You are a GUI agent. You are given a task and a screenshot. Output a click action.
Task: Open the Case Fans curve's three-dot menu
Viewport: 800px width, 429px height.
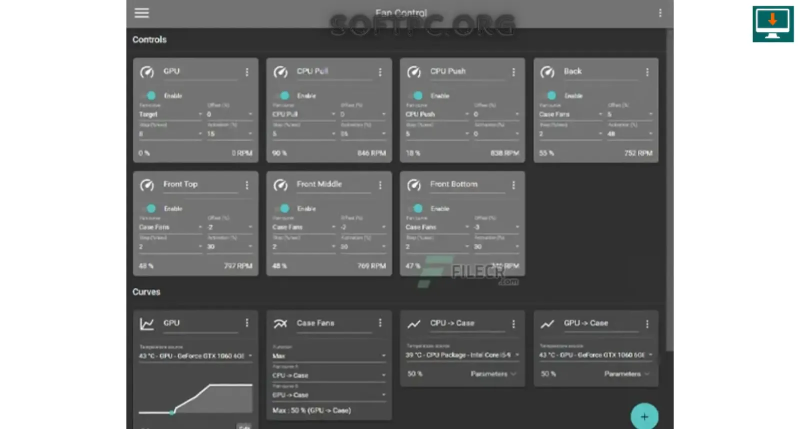coord(380,323)
